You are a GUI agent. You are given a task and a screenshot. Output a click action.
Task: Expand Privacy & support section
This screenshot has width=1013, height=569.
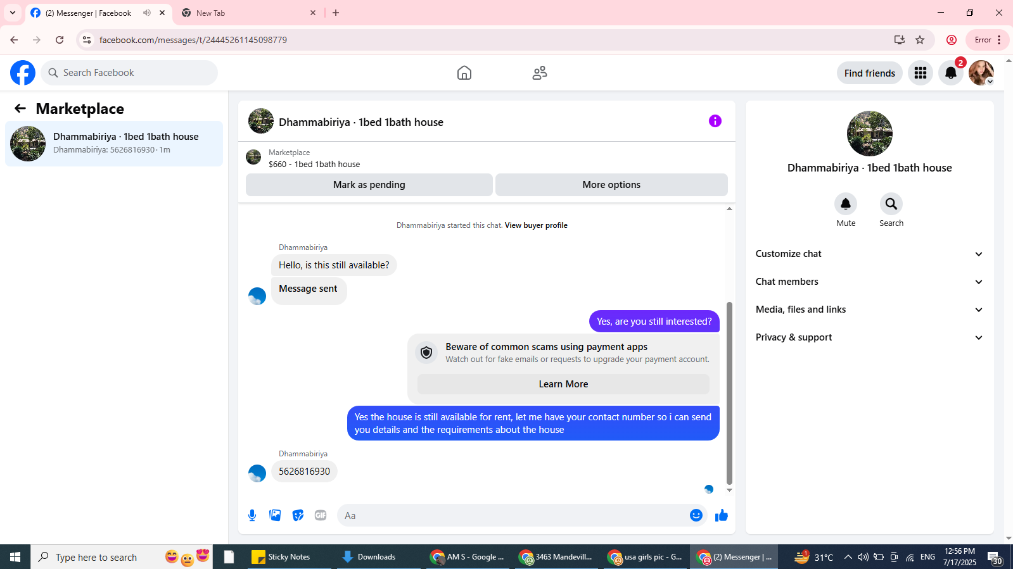(x=869, y=337)
